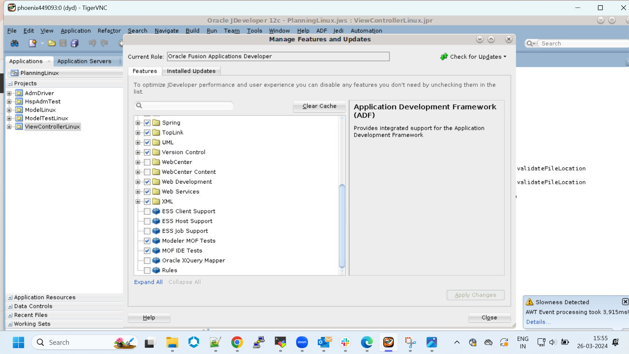
Task: Click the magnifier icon in the feature search field
Action: pos(139,106)
